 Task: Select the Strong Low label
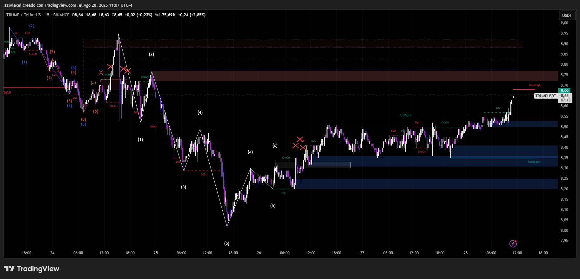tap(534, 162)
